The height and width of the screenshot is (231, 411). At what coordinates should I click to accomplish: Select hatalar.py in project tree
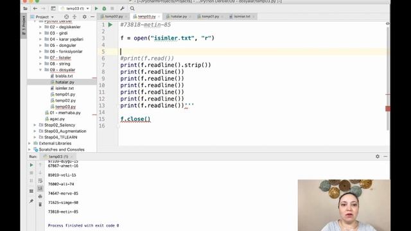click(x=65, y=82)
